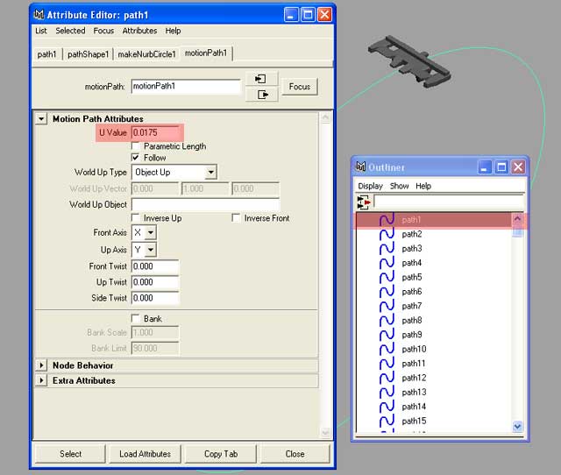Image resolution: width=561 pixels, height=475 pixels.
Task: Click the Close button at bottom
Action: [295, 454]
